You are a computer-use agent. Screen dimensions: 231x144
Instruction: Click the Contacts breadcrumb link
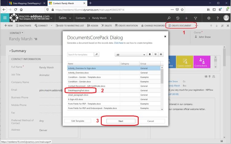point(80,18)
